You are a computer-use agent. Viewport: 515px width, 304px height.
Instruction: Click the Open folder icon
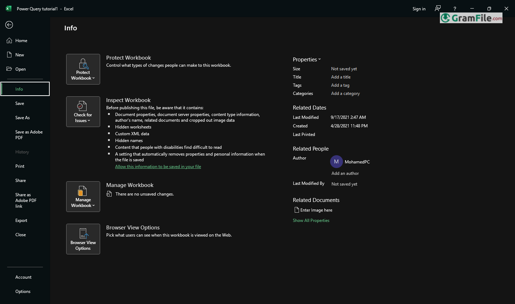[9, 69]
